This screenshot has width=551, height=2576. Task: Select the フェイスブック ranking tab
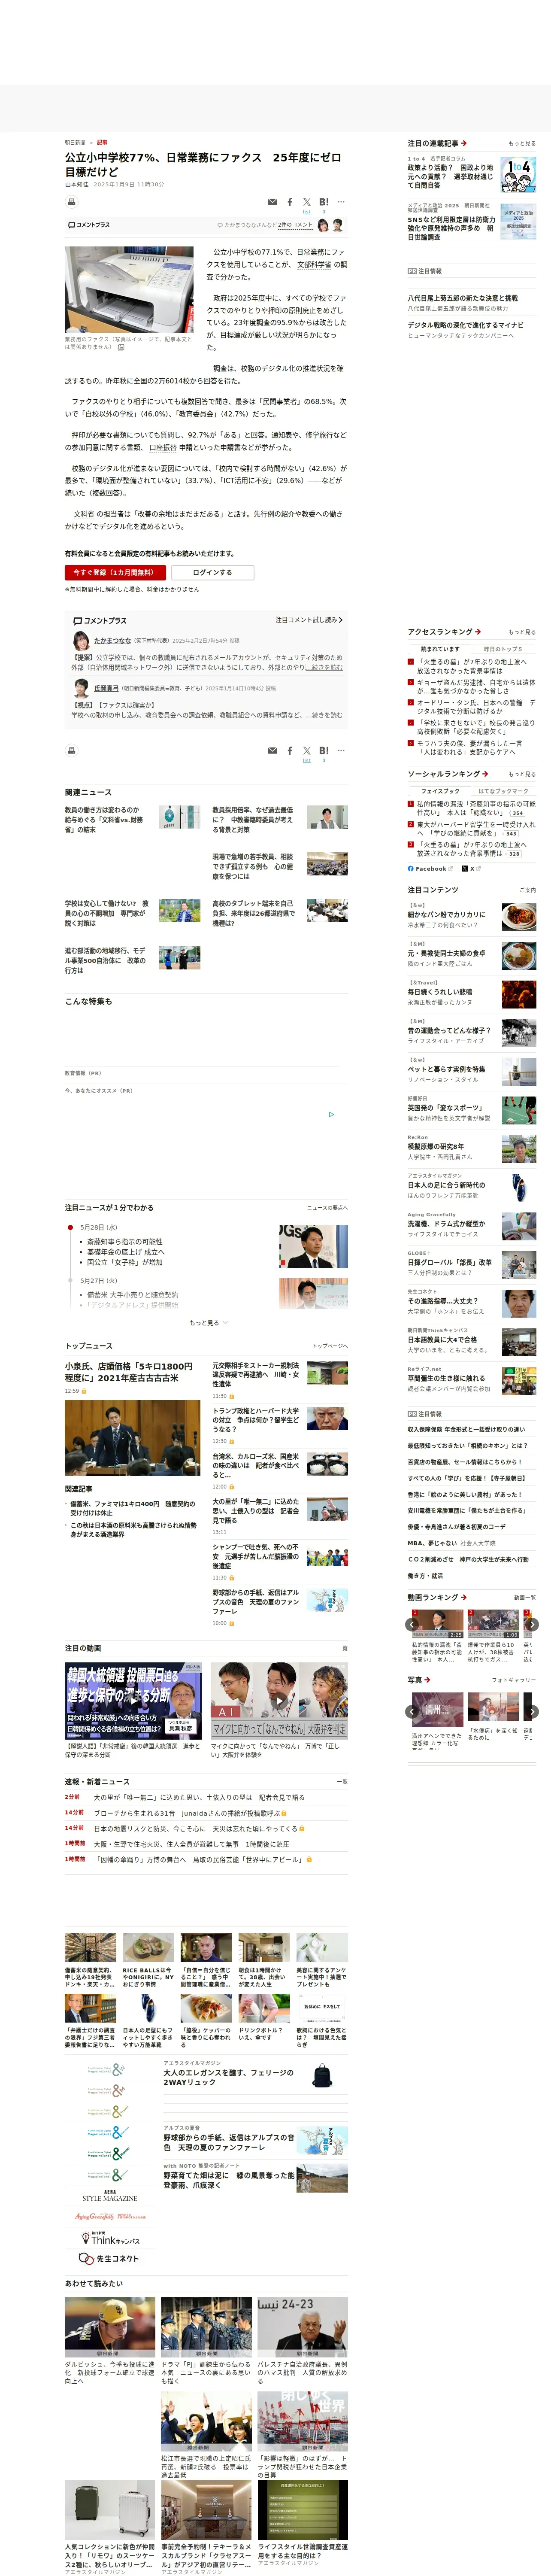[440, 791]
